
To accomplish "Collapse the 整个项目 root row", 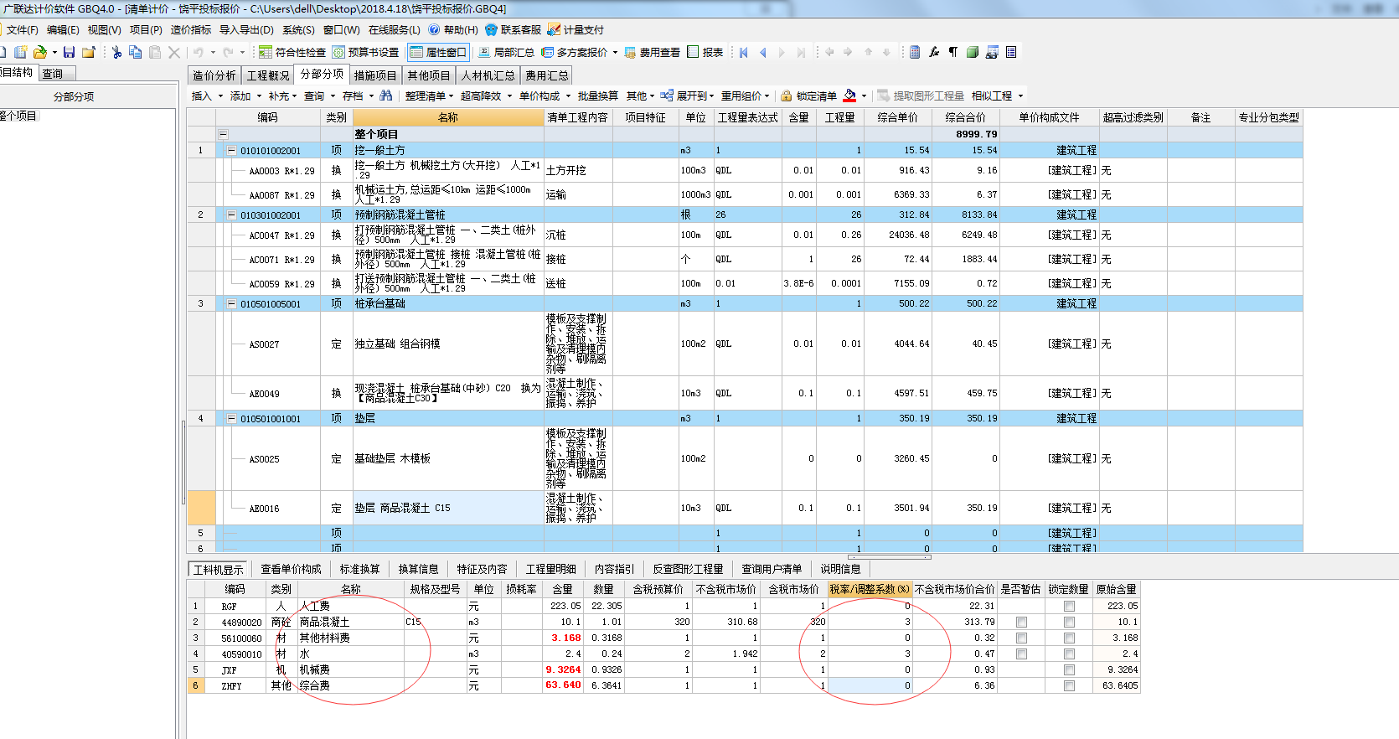I will [223, 134].
